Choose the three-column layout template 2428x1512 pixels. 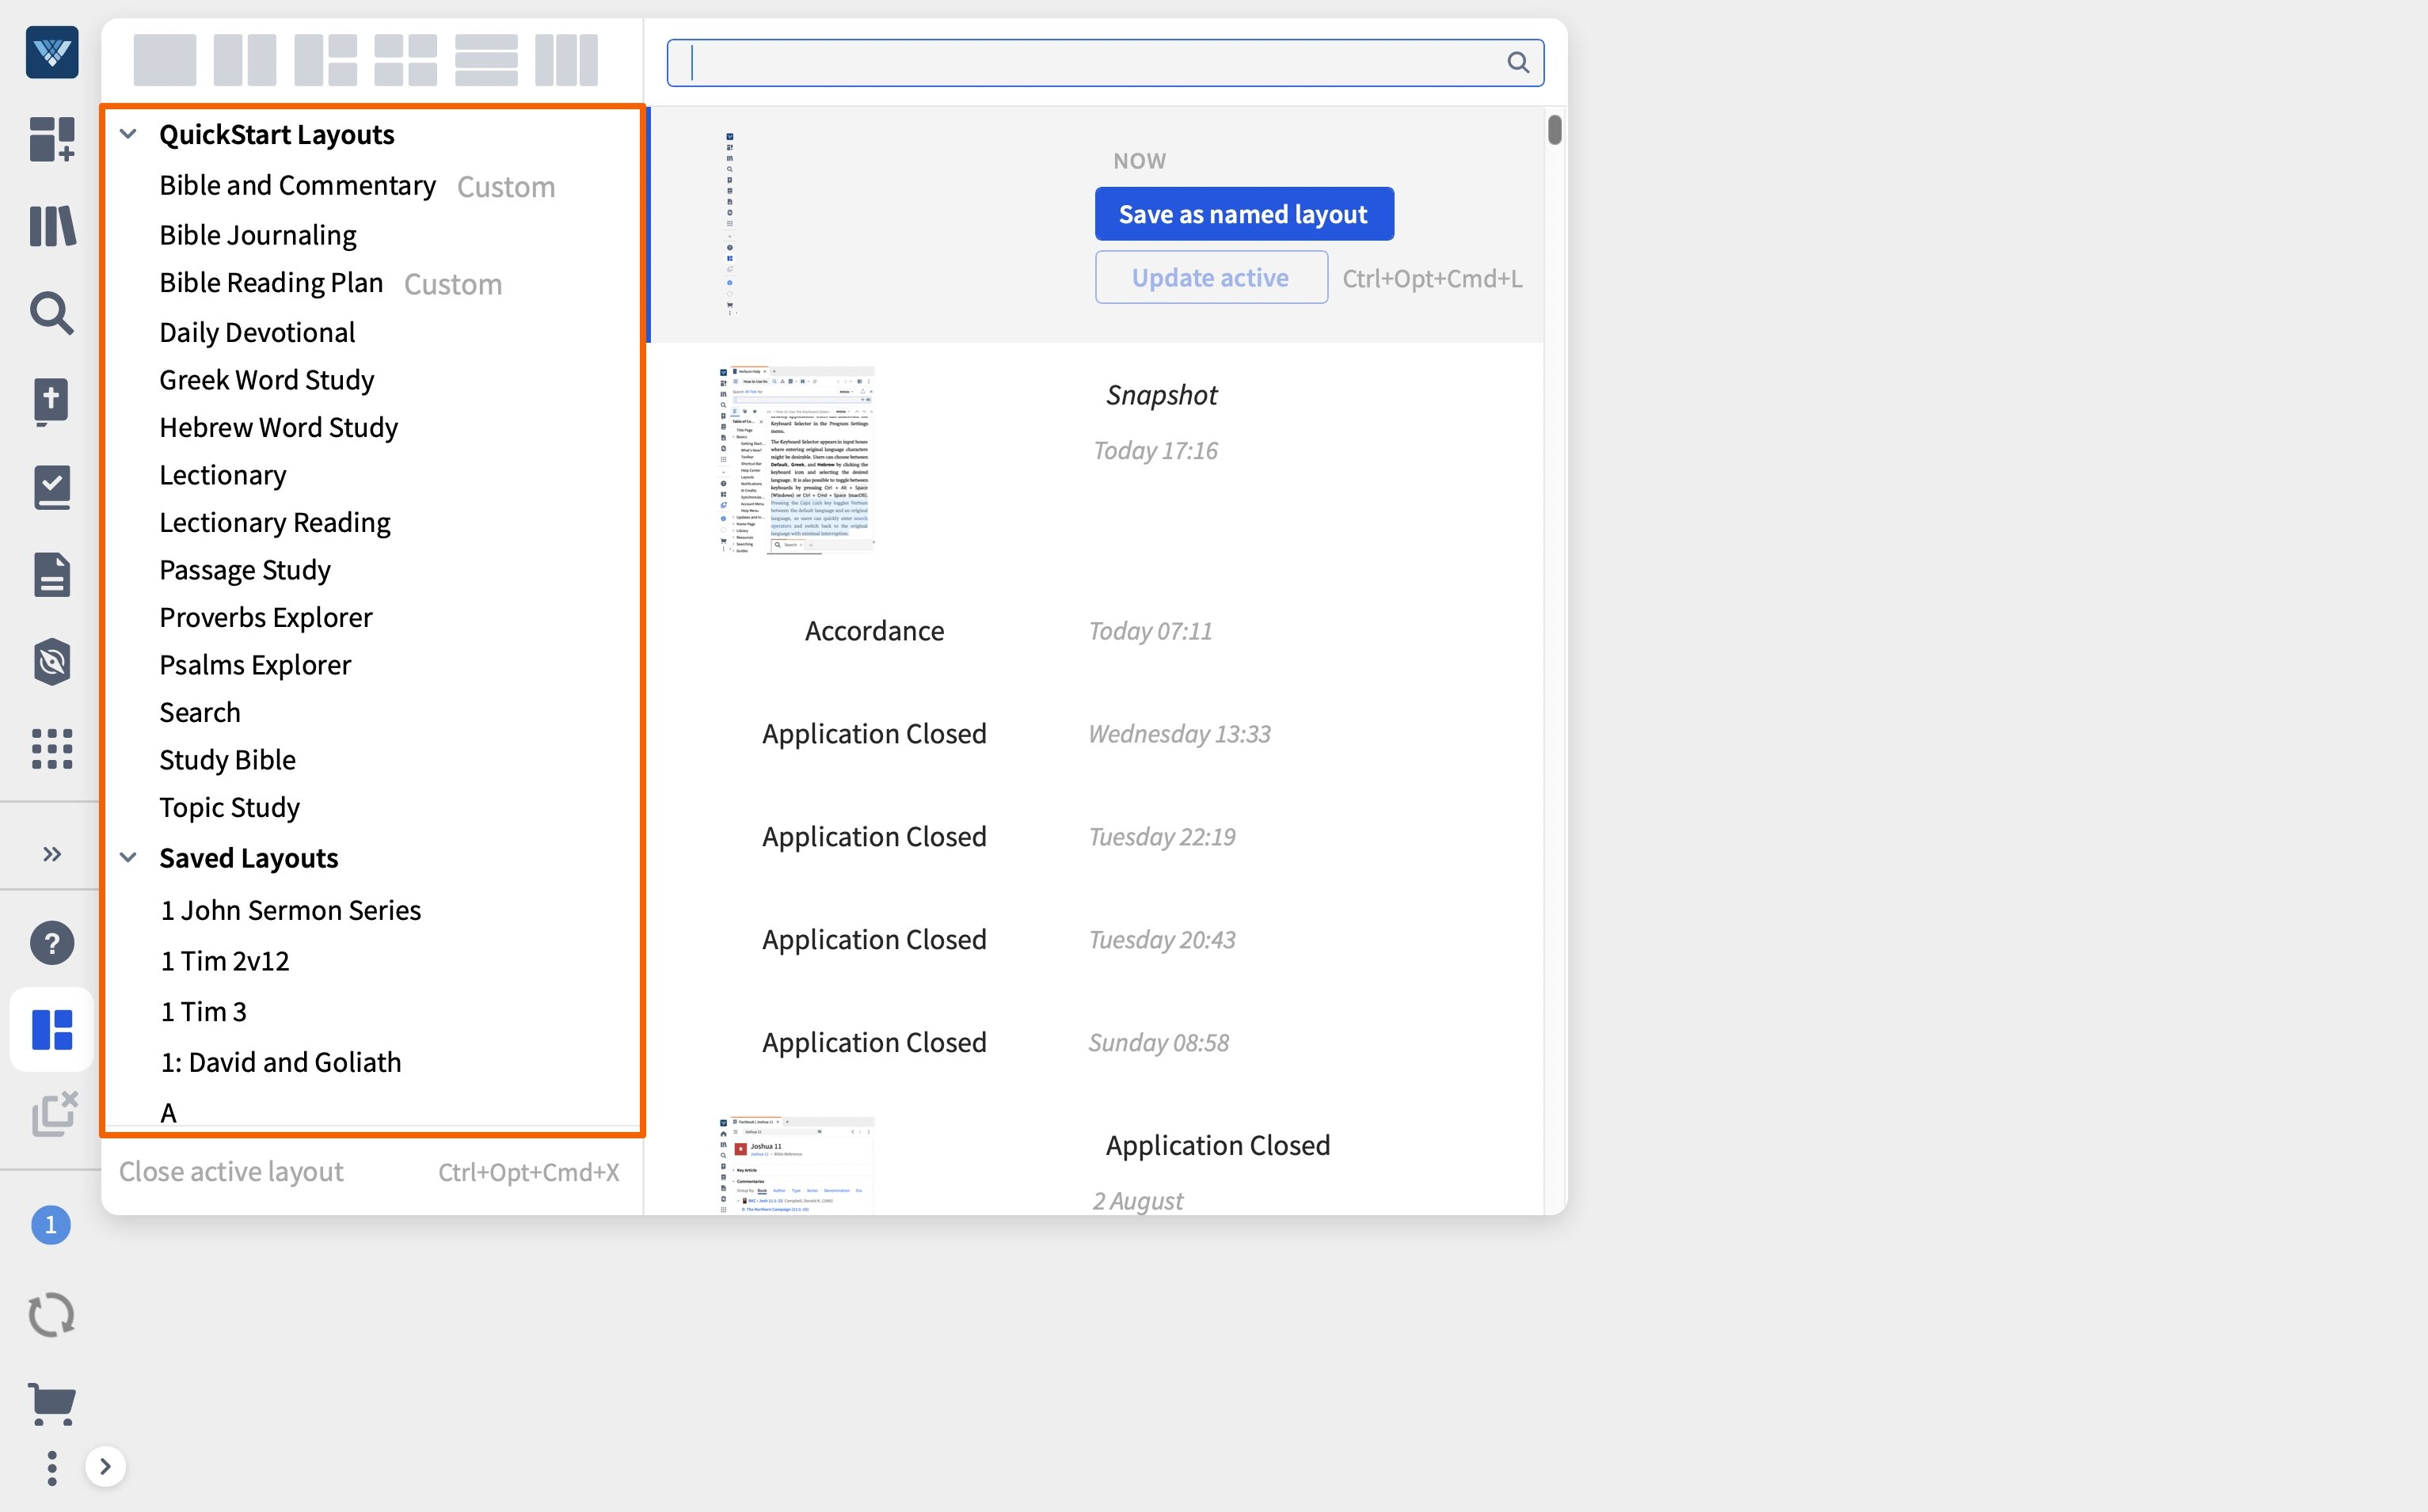(566, 60)
